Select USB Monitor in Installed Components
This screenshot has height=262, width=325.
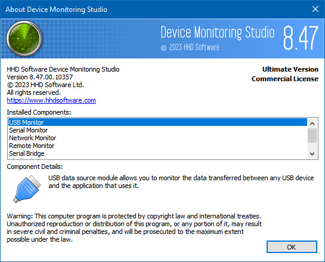click(x=157, y=122)
